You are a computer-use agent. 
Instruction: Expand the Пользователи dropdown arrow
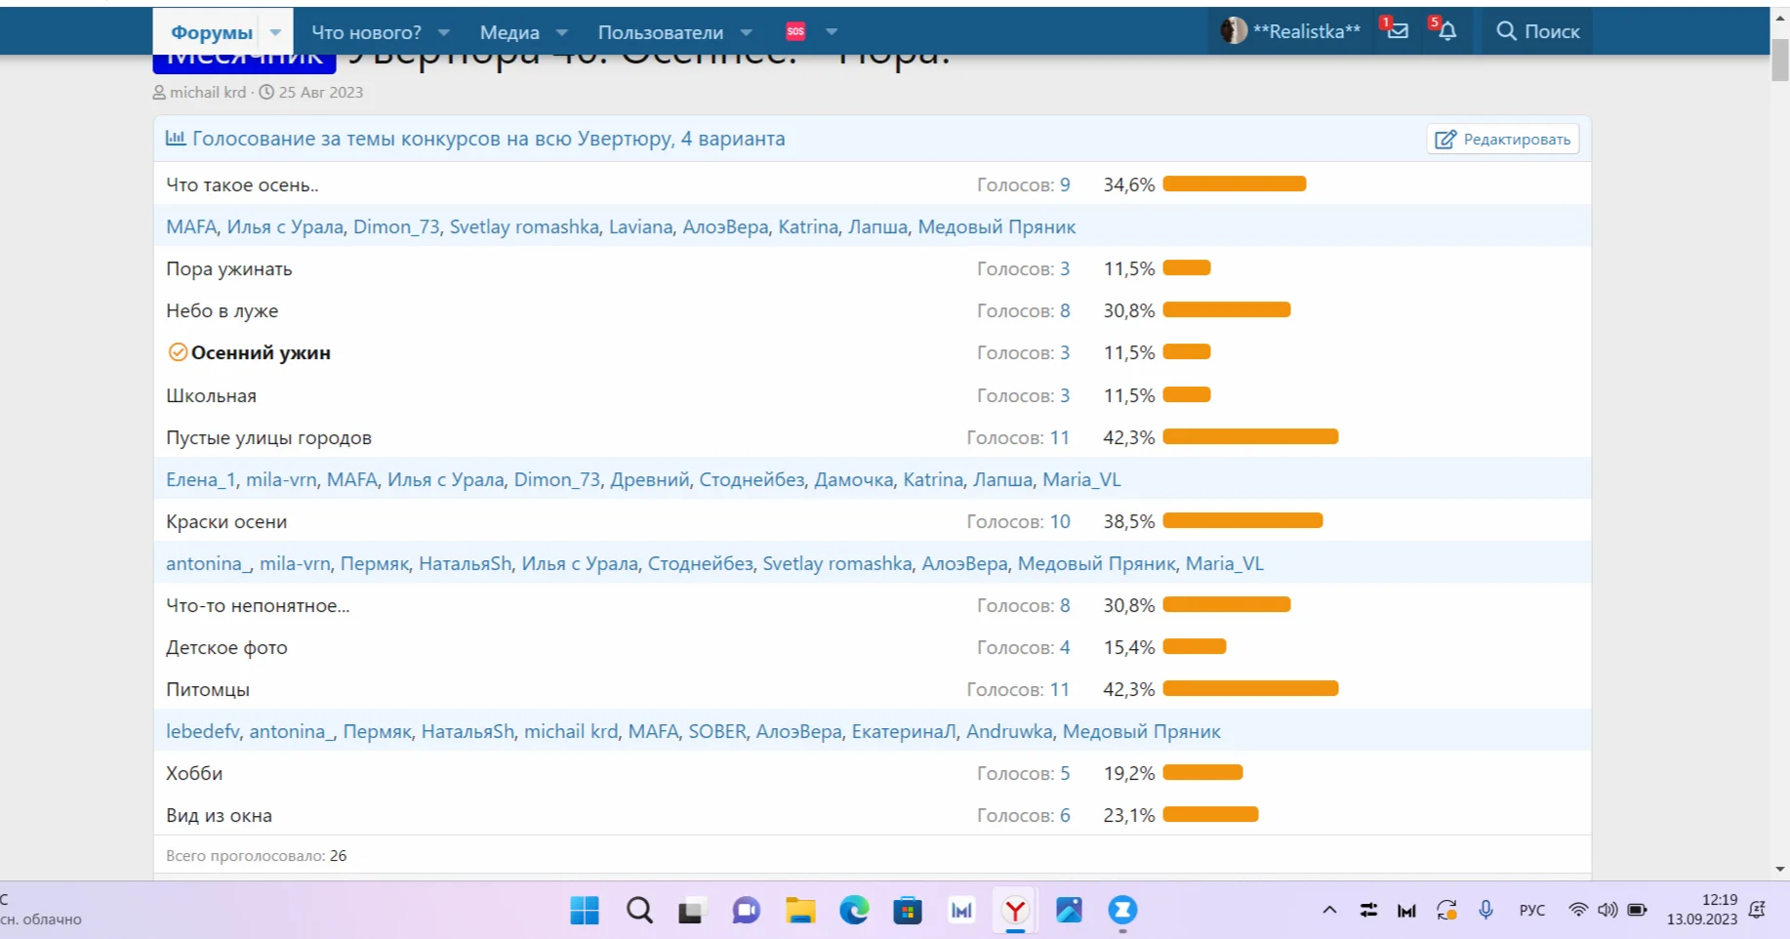tap(747, 32)
